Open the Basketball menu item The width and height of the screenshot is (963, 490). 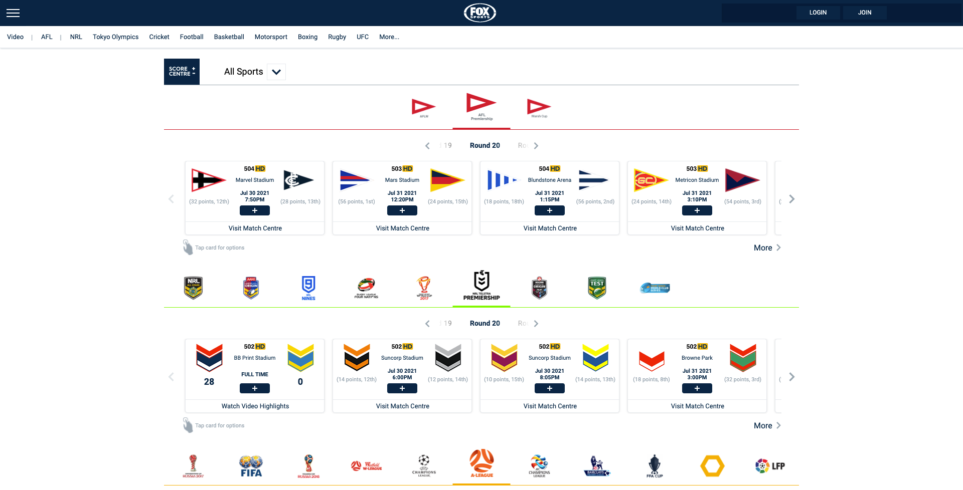click(229, 37)
